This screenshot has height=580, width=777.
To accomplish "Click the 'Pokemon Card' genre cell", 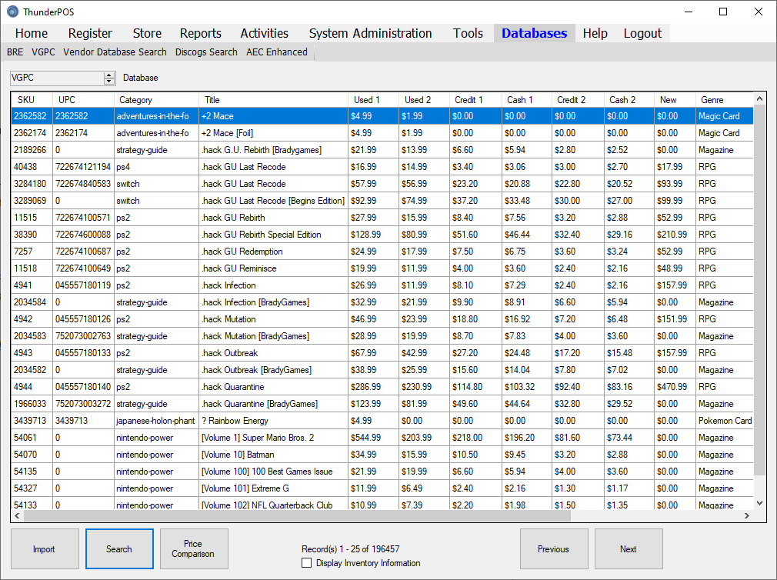I will (x=724, y=421).
